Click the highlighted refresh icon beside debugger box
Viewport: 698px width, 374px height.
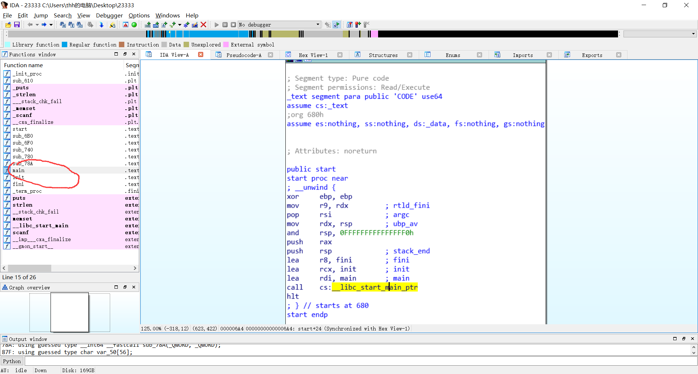tap(337, 25)
